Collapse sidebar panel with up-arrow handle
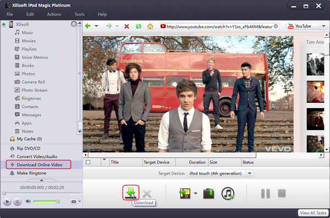 42,180
